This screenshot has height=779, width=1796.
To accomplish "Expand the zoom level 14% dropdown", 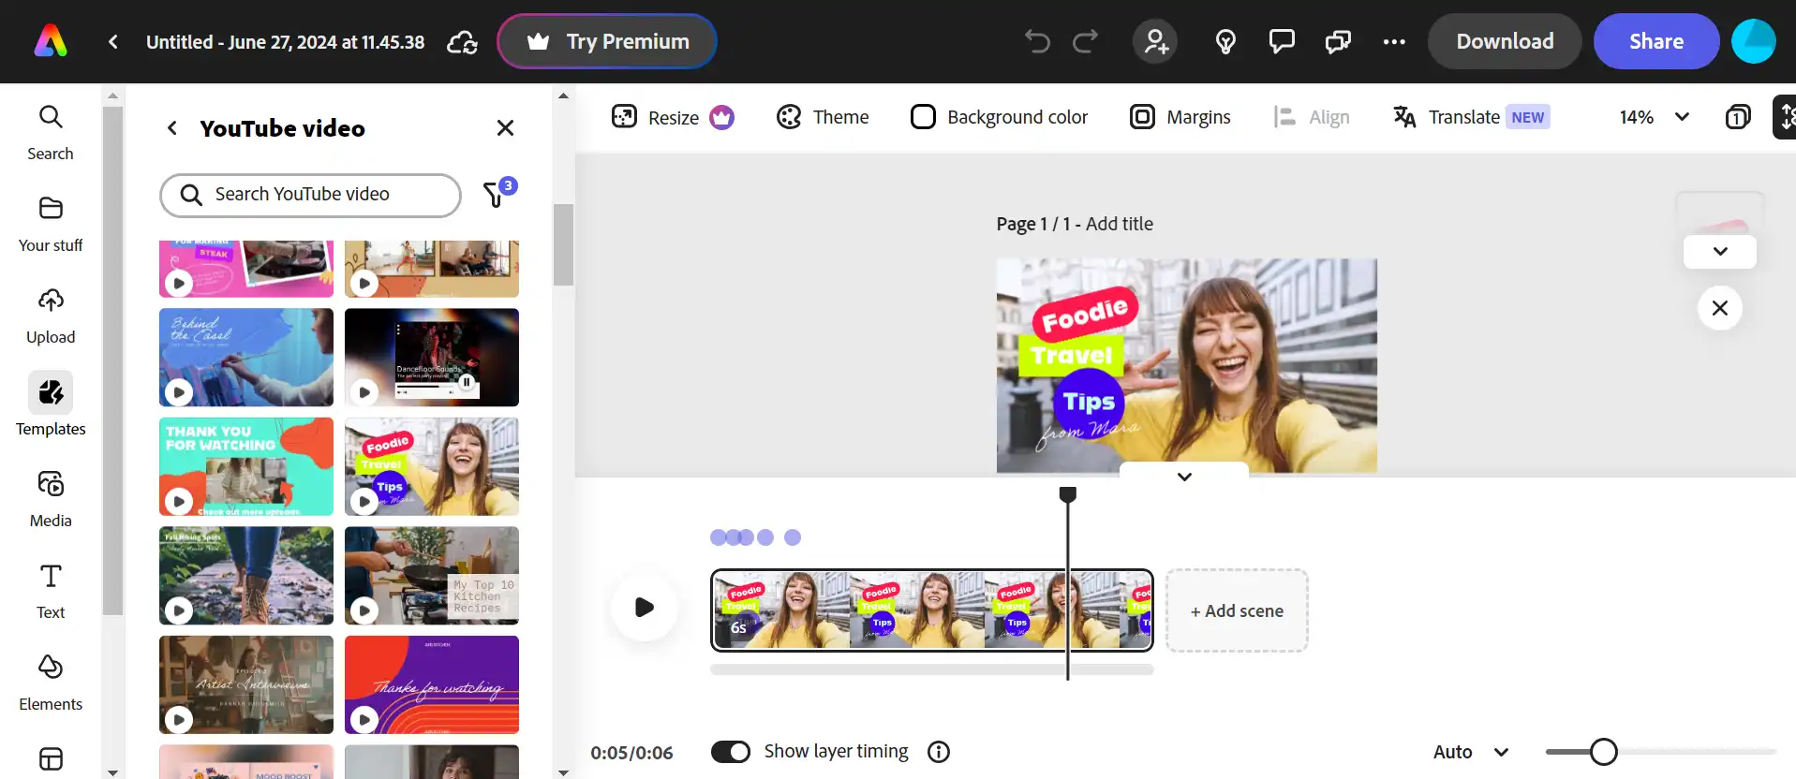I will click(1655, 117).
